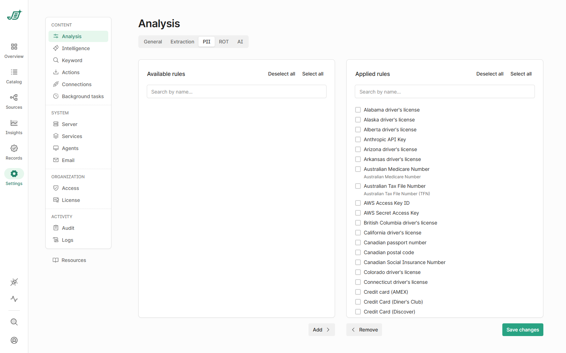Check Alabama driver's license rule
566x353 pixels.
pos(358,110)
